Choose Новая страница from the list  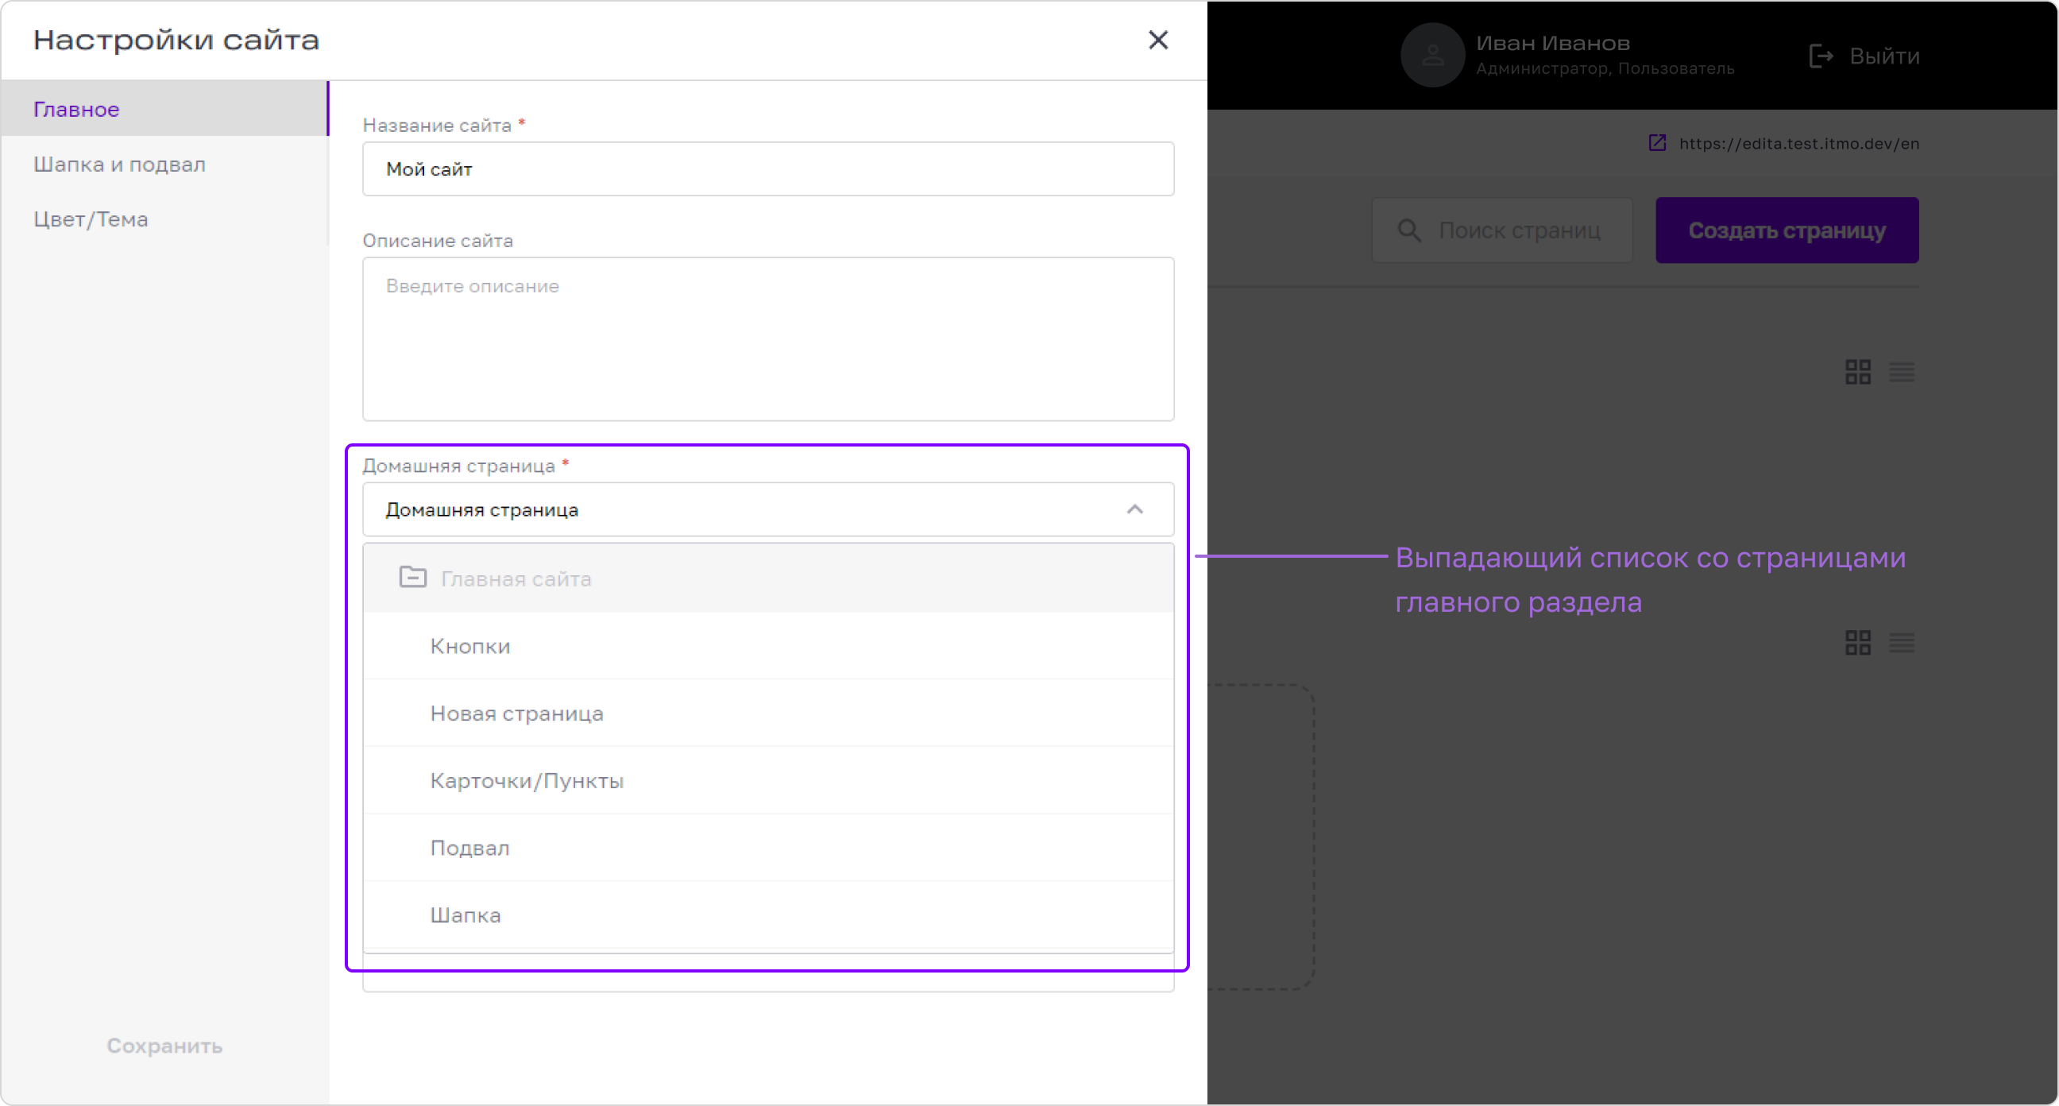(x=768, y=713)
